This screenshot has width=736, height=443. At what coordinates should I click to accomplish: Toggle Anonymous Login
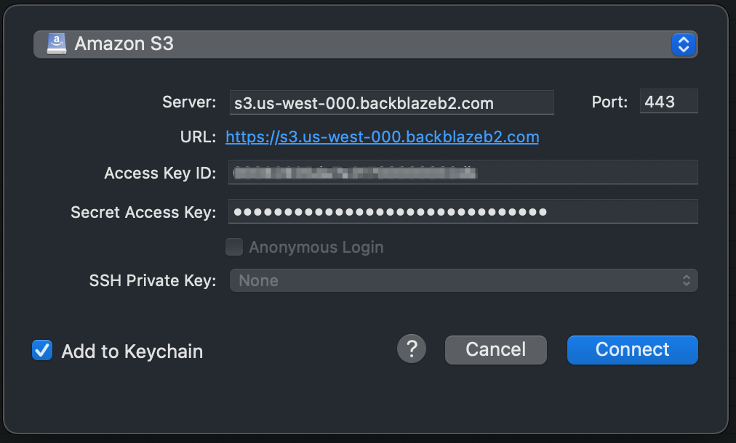(234, 247)
